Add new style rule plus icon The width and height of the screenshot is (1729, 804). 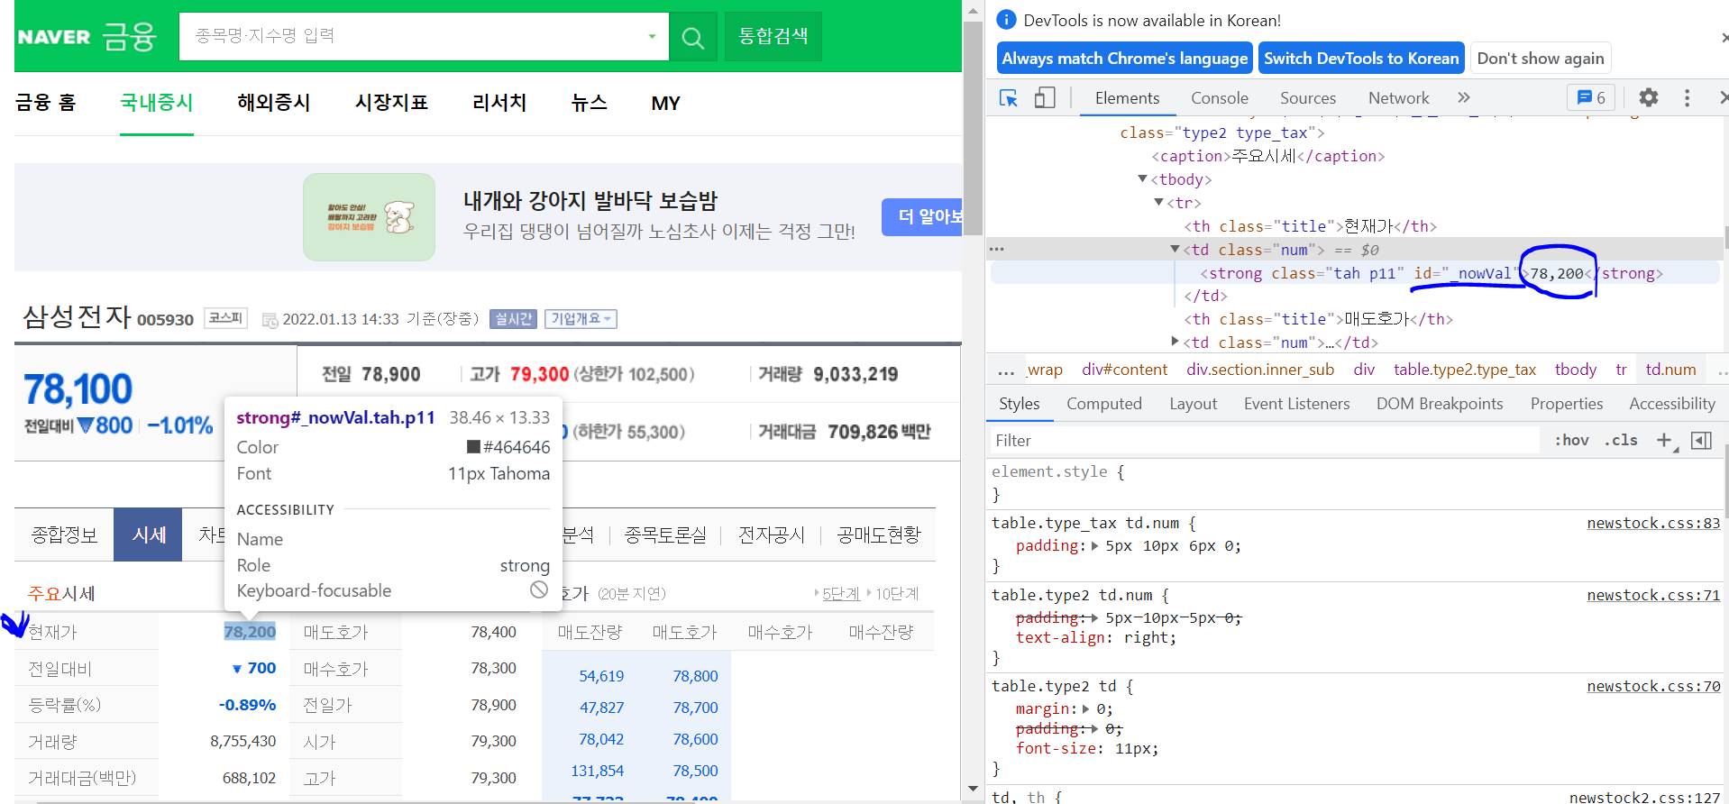click(x=1665, y=440)
